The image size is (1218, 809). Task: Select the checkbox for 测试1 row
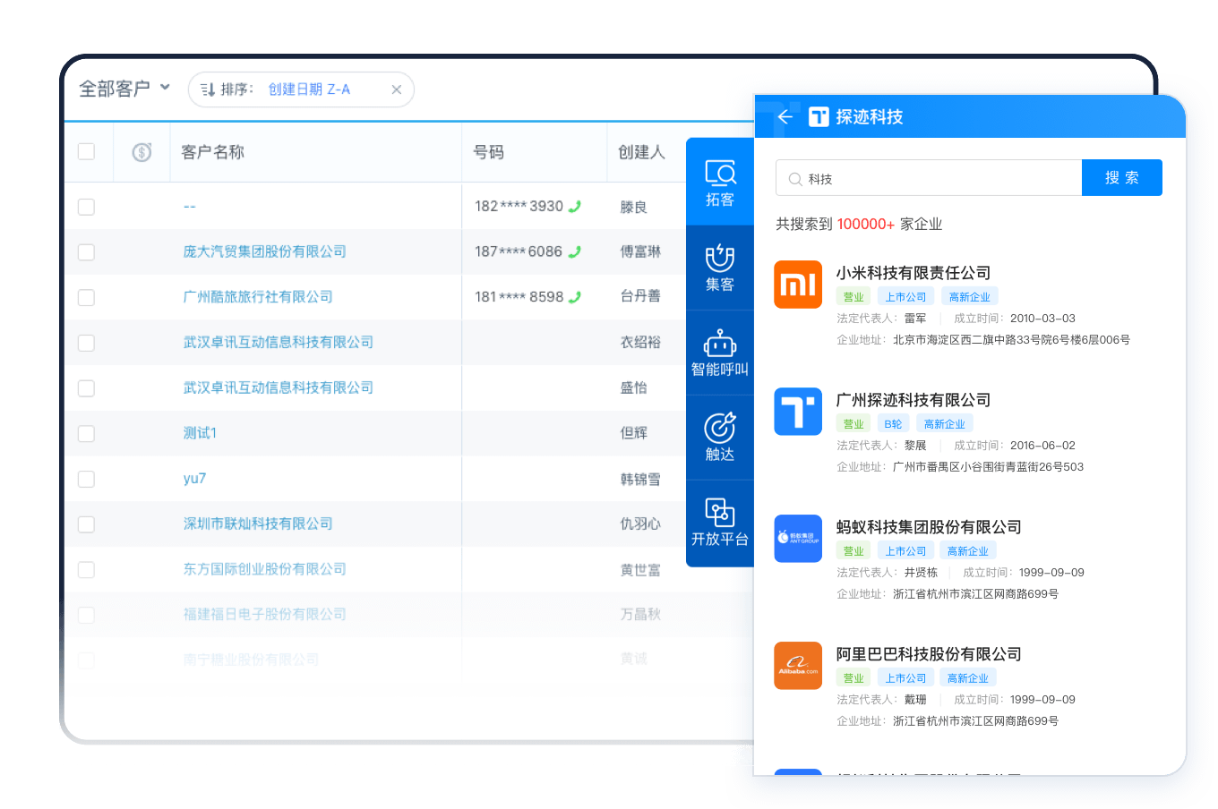(x=86, y=433)
